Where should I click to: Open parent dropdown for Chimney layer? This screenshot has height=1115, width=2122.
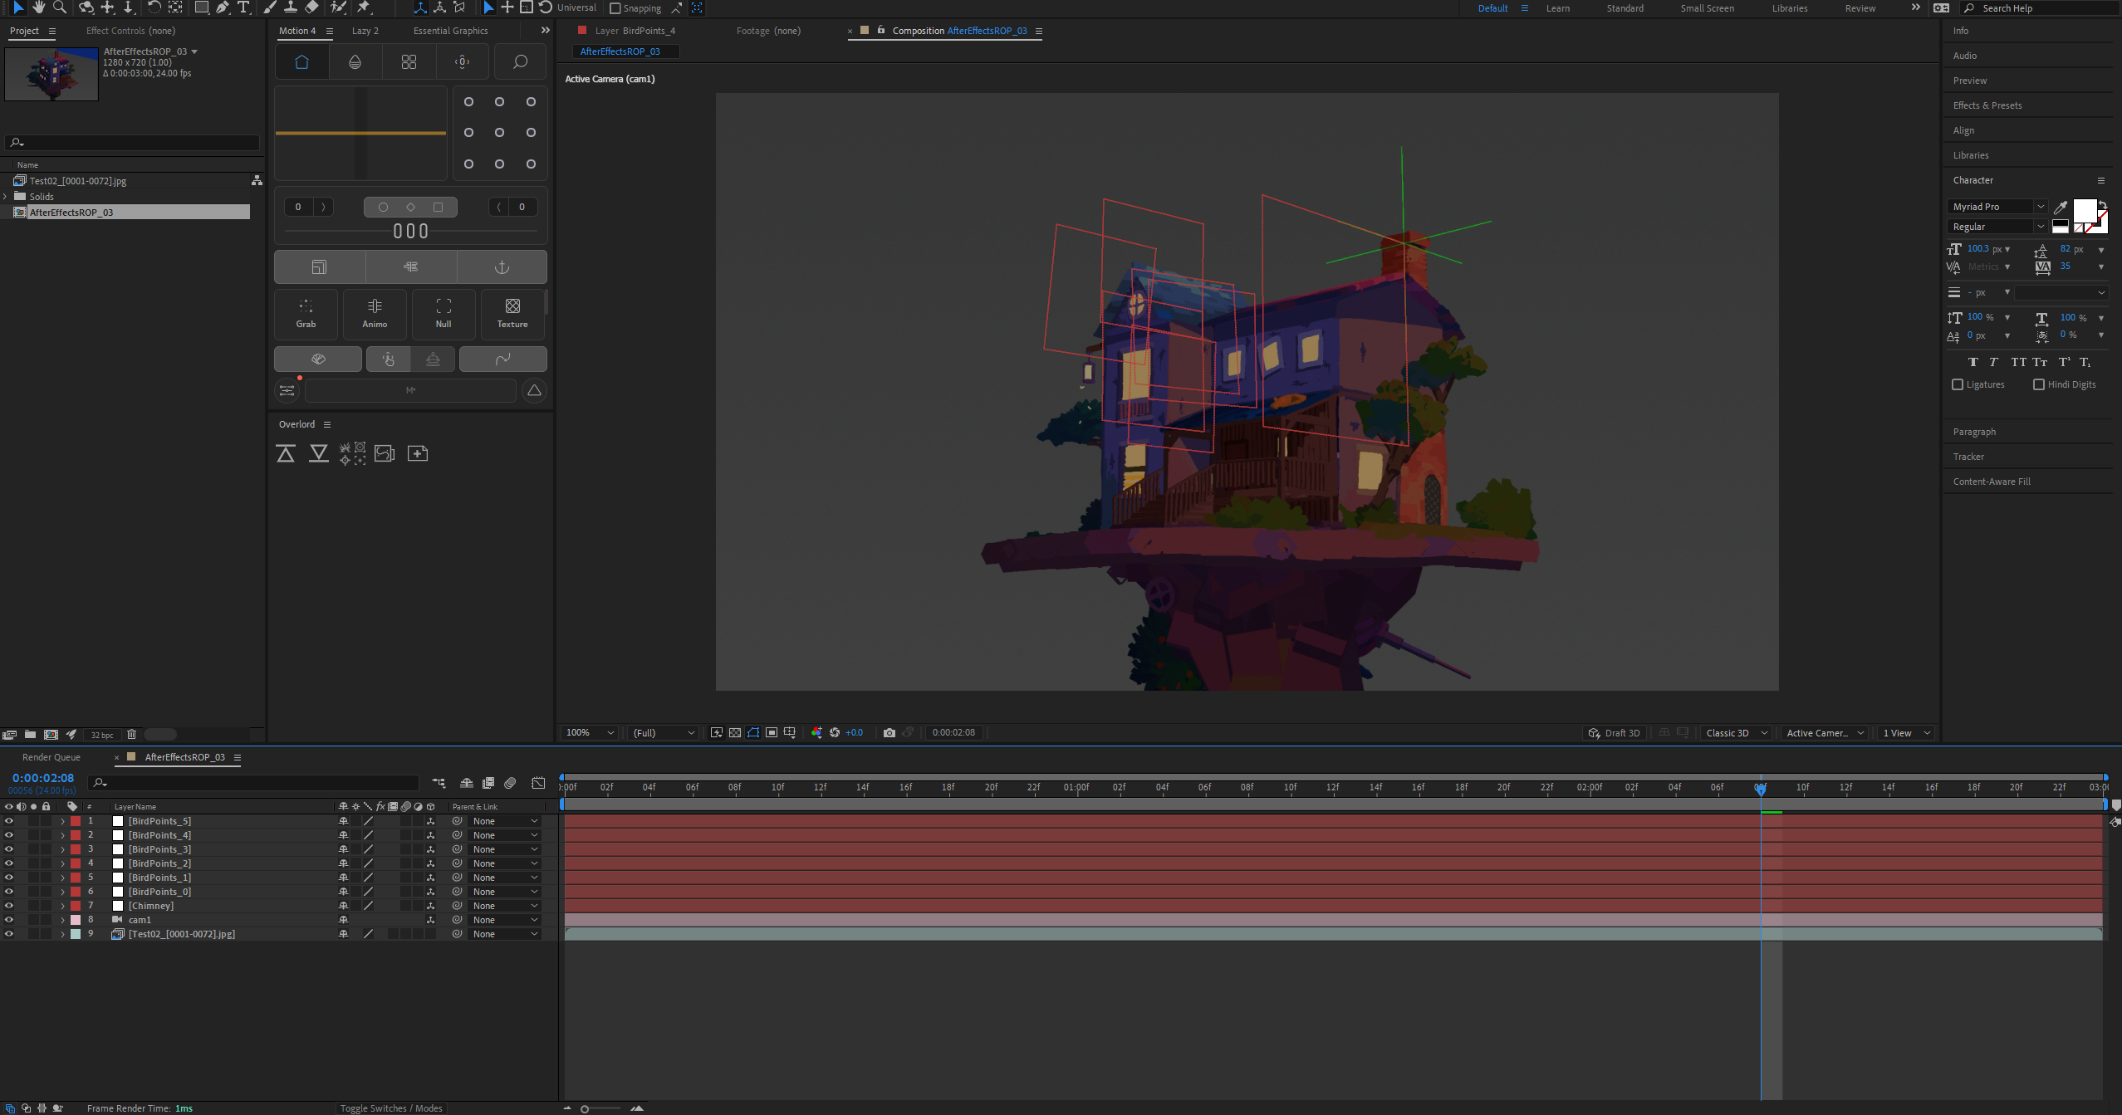pos(505,906)
